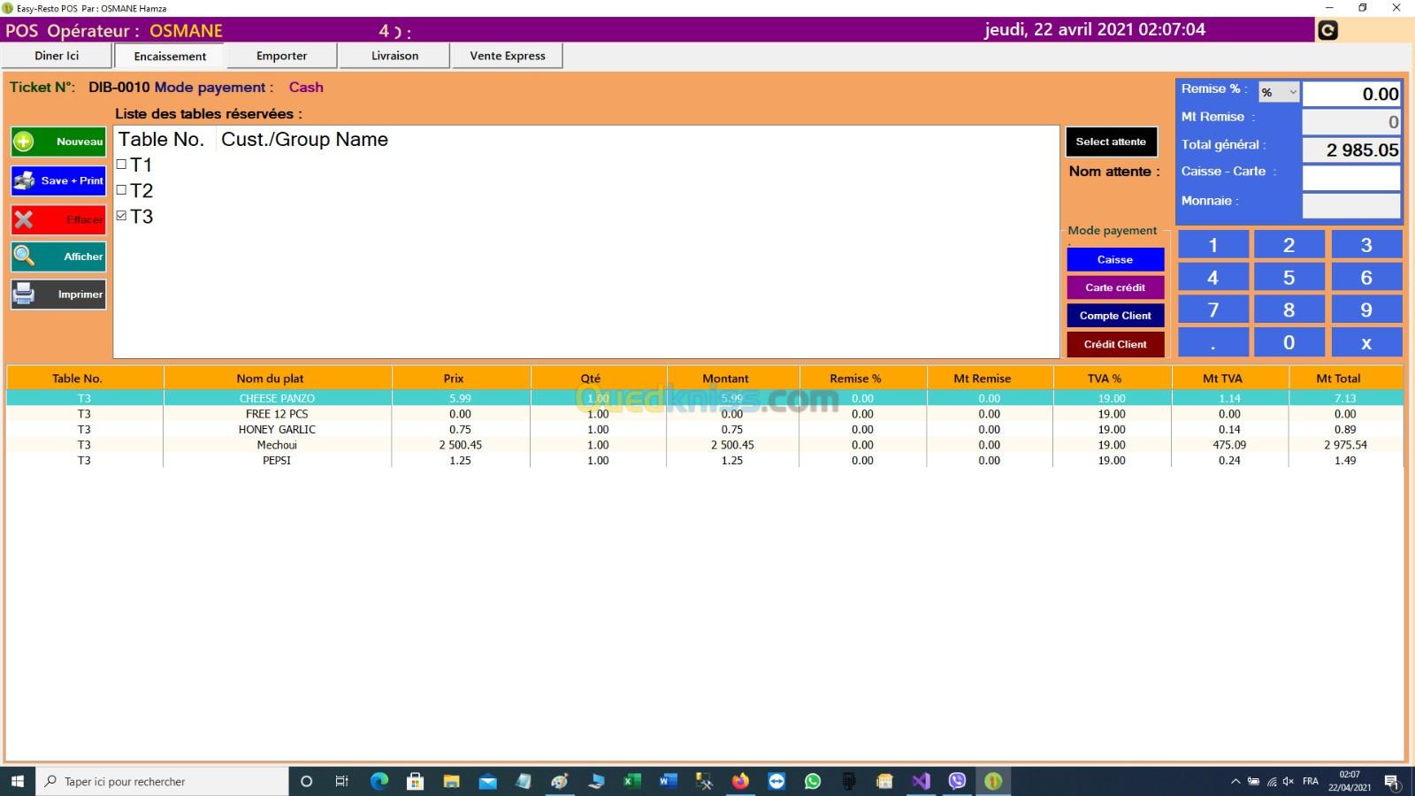The width and height of the screenshot is (1415, 796).
Task: Click the Afficher magnifier button
Action: pyautogui.click(x=58, y=256)
